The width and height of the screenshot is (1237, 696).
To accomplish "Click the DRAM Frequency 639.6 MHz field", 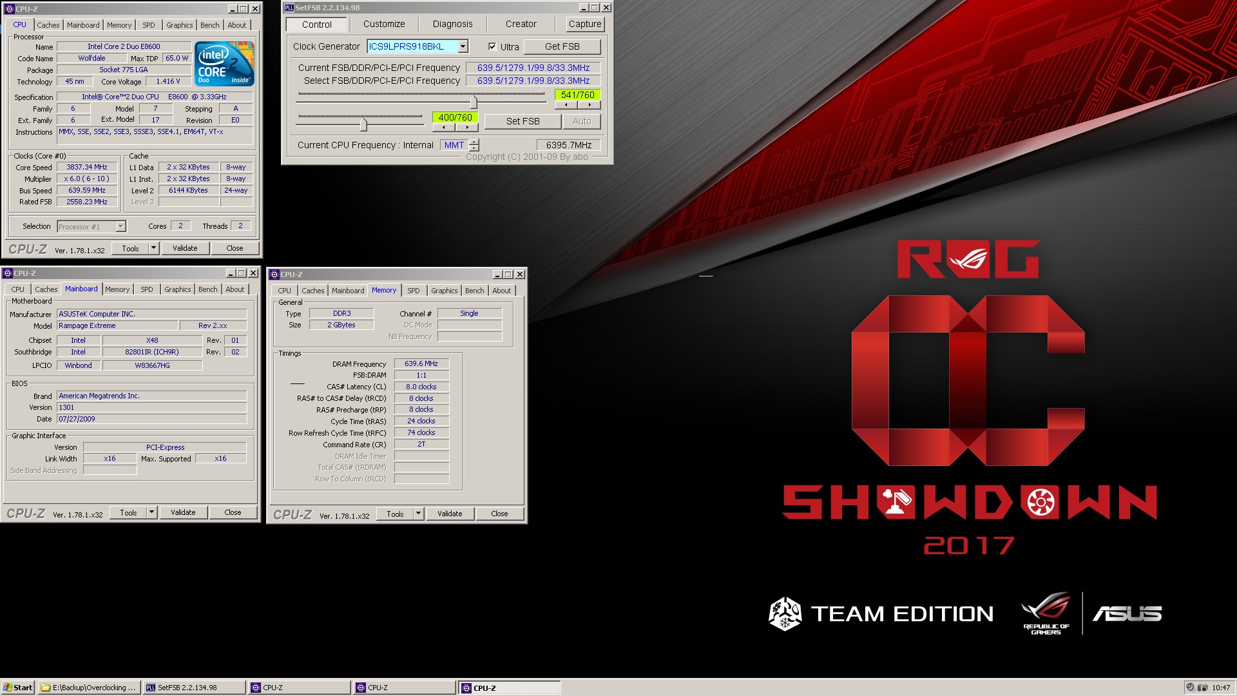I will pos(421,363).
